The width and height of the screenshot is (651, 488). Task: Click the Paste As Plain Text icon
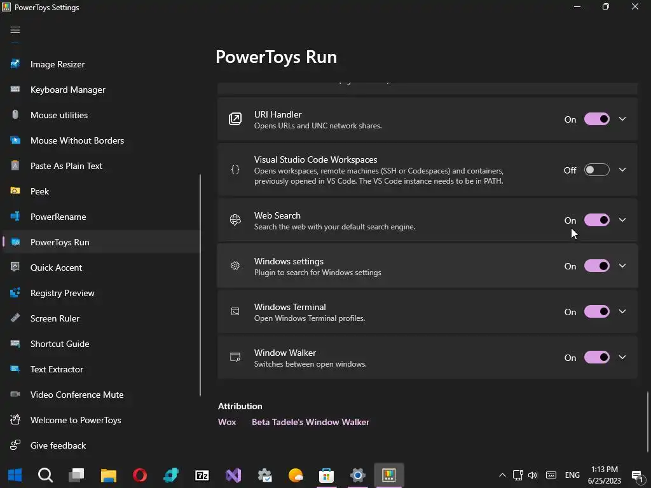(x=15, y=166)
